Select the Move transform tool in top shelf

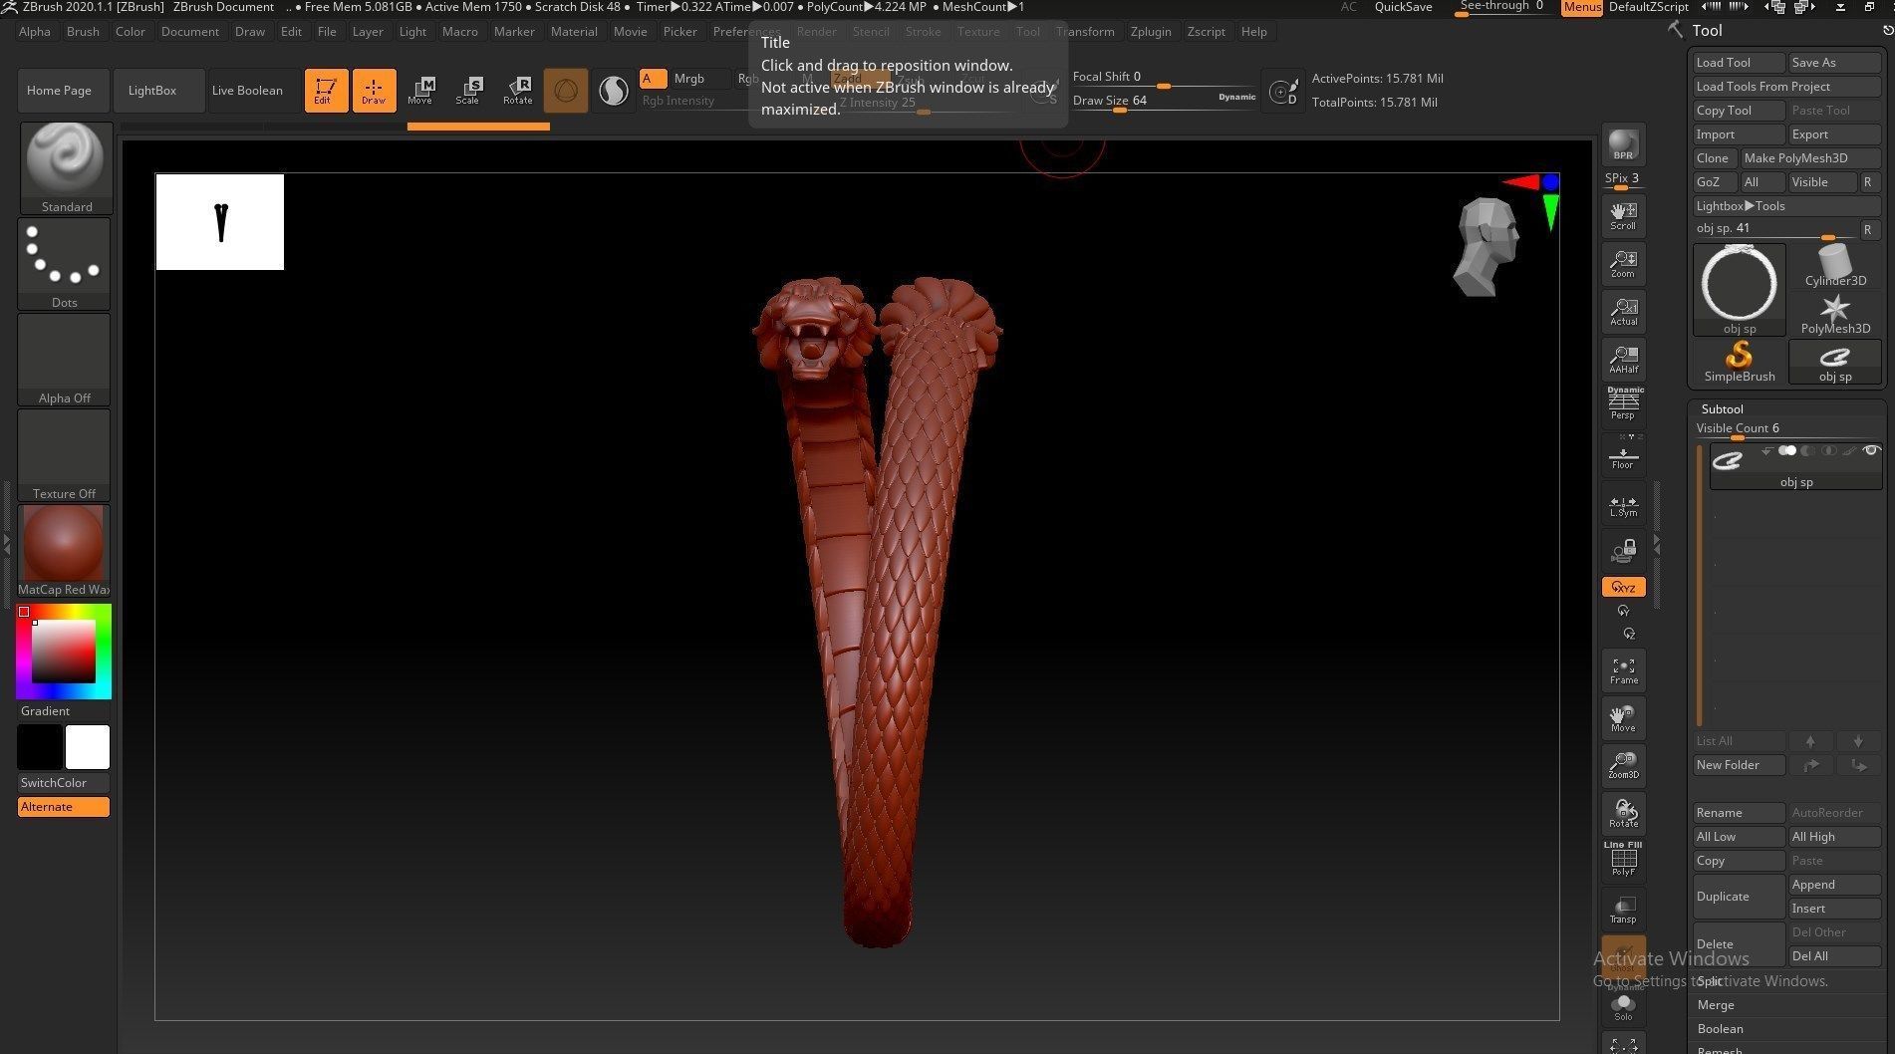(x=420, y=90)
